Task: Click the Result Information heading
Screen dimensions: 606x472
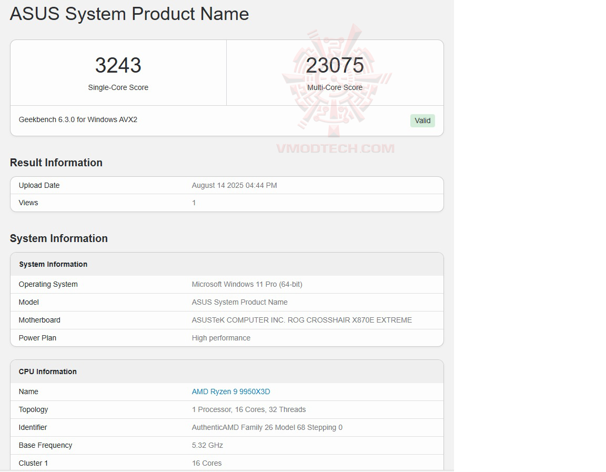Action: (x=56, y=163)
